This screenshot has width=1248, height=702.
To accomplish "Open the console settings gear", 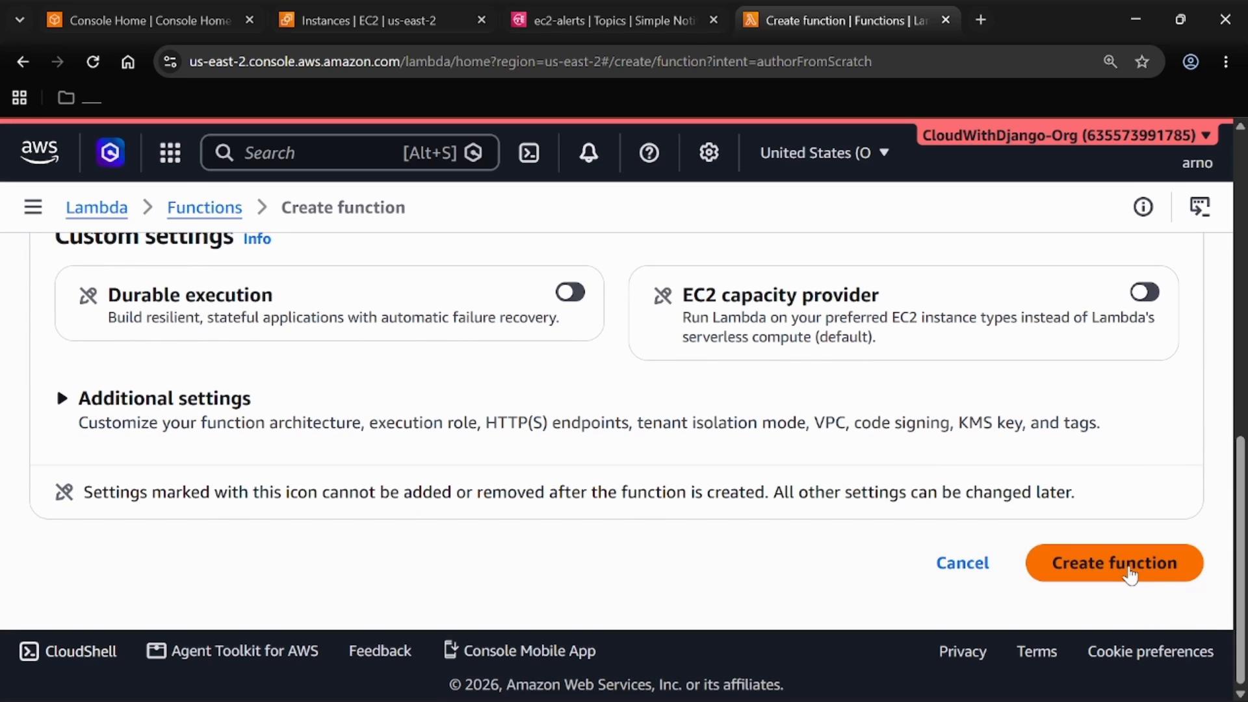I will pyautogui.click(x=709, y=153).
